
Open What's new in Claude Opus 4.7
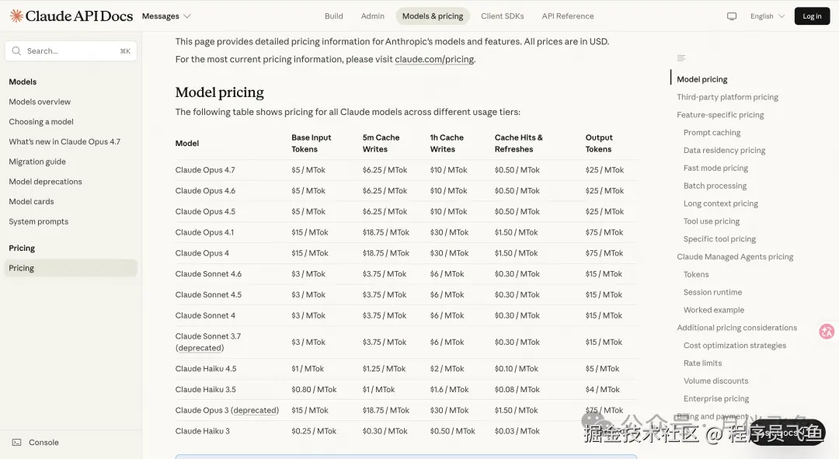pos(64,142)
